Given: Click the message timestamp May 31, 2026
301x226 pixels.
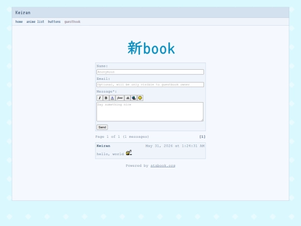Looking at the screenshot, I should [x=175, y=146].
